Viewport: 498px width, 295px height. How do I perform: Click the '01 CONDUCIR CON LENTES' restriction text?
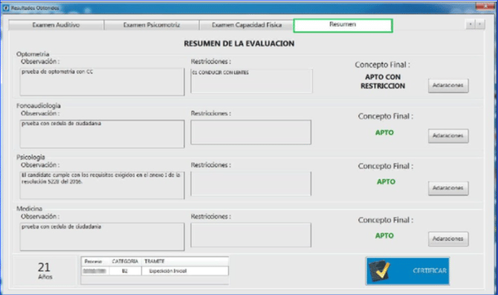[221, 73]
